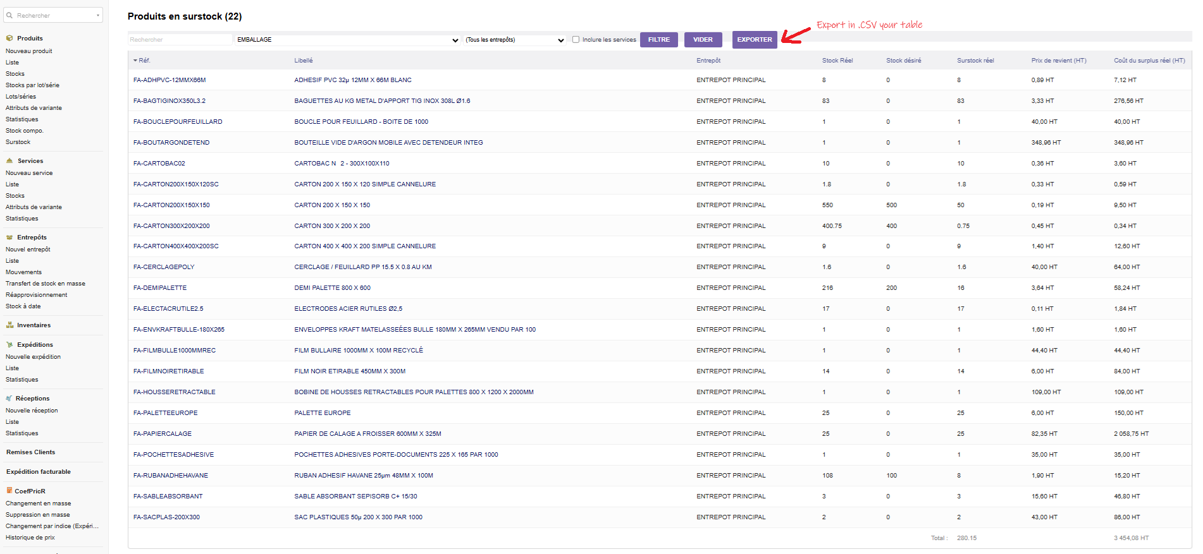Open Nouvel entrepôt menu item
Viewport: 1203px width, 554px height.
click(28, 250)
